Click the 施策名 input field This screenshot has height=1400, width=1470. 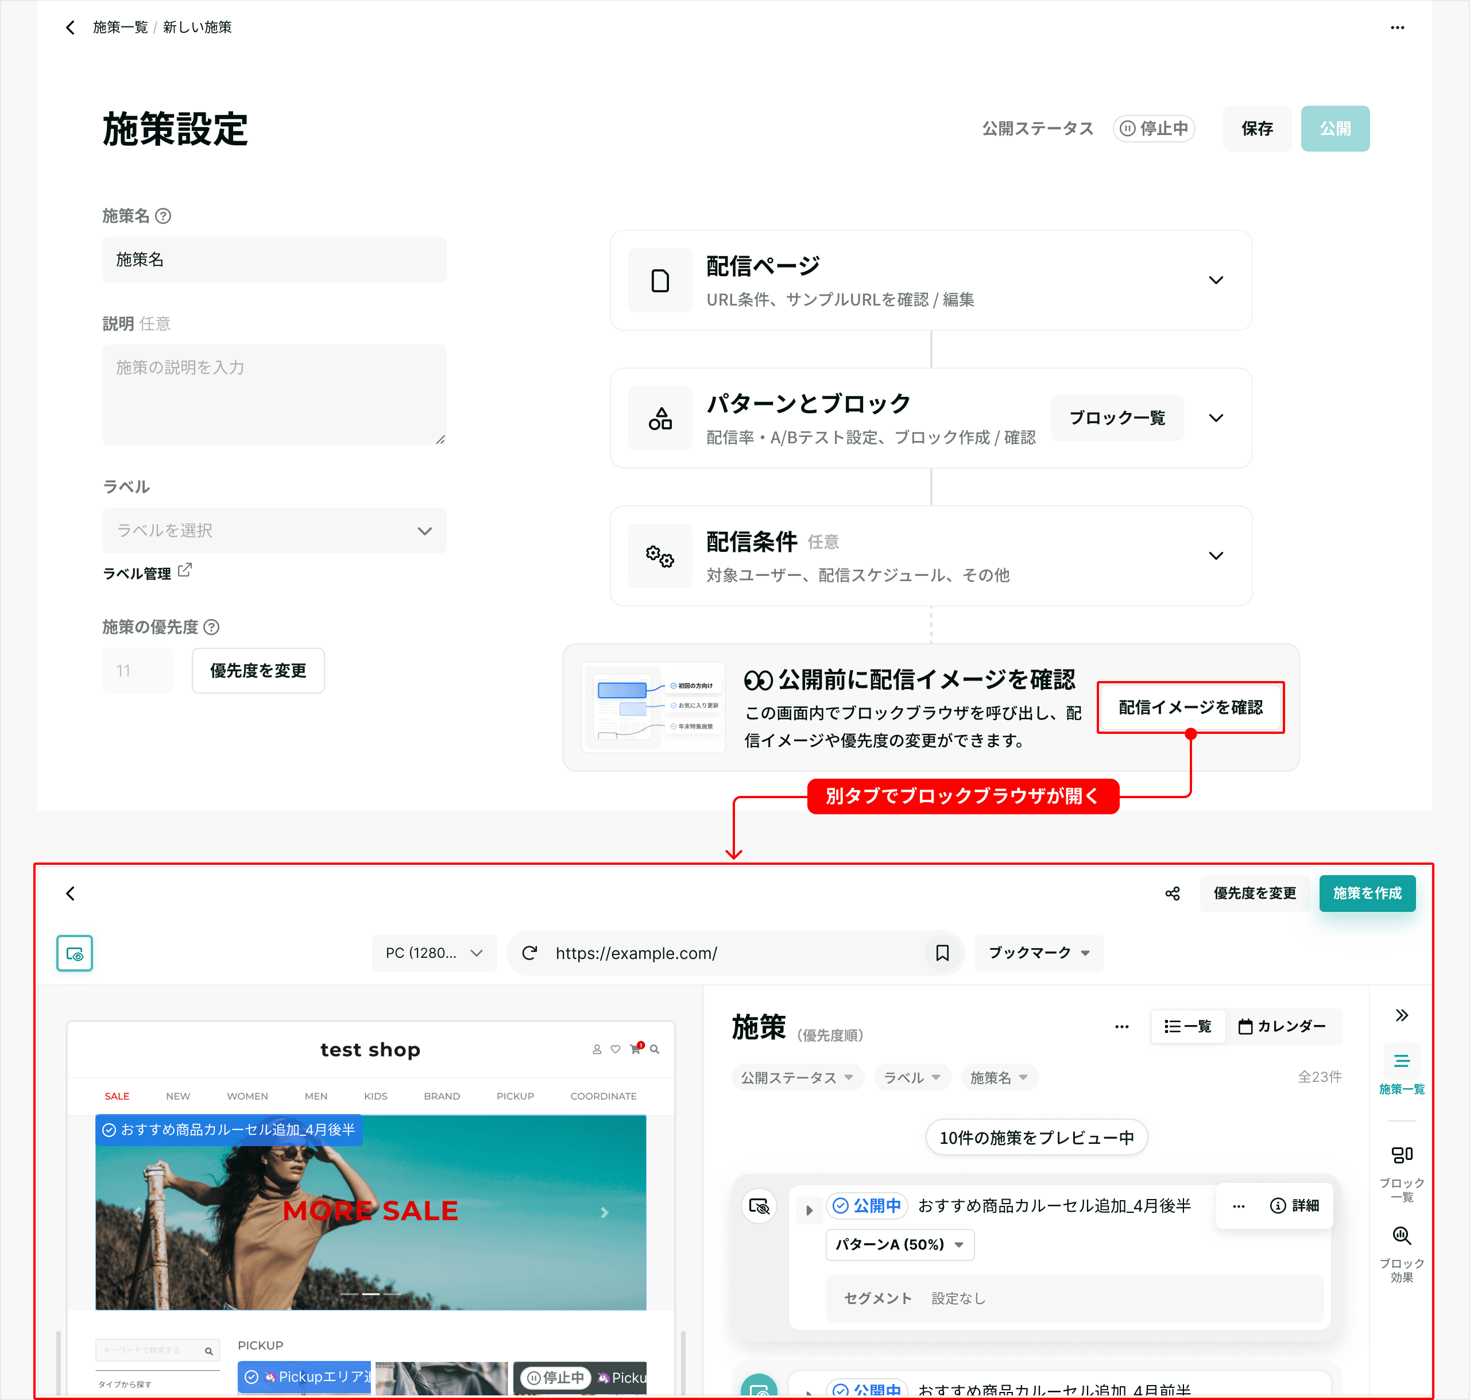coord(274,260)
